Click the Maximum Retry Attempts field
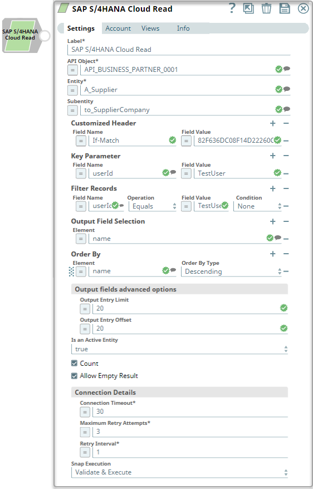313x489 pixels. point(190,432)
